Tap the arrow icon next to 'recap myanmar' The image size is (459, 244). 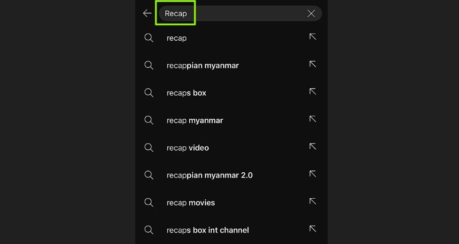pyautogui.click(x=313, y=119)
